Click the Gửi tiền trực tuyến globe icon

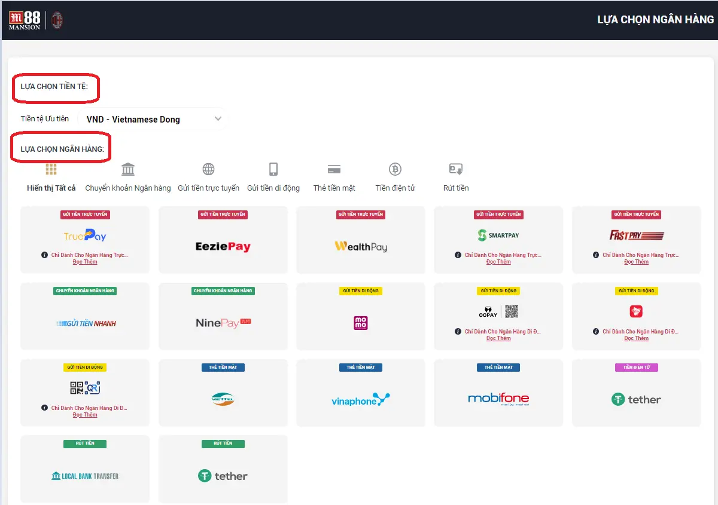pos(208,169)
